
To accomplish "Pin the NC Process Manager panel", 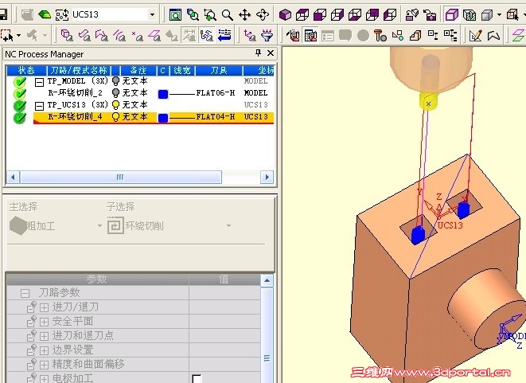I will [x=258, y=53].
